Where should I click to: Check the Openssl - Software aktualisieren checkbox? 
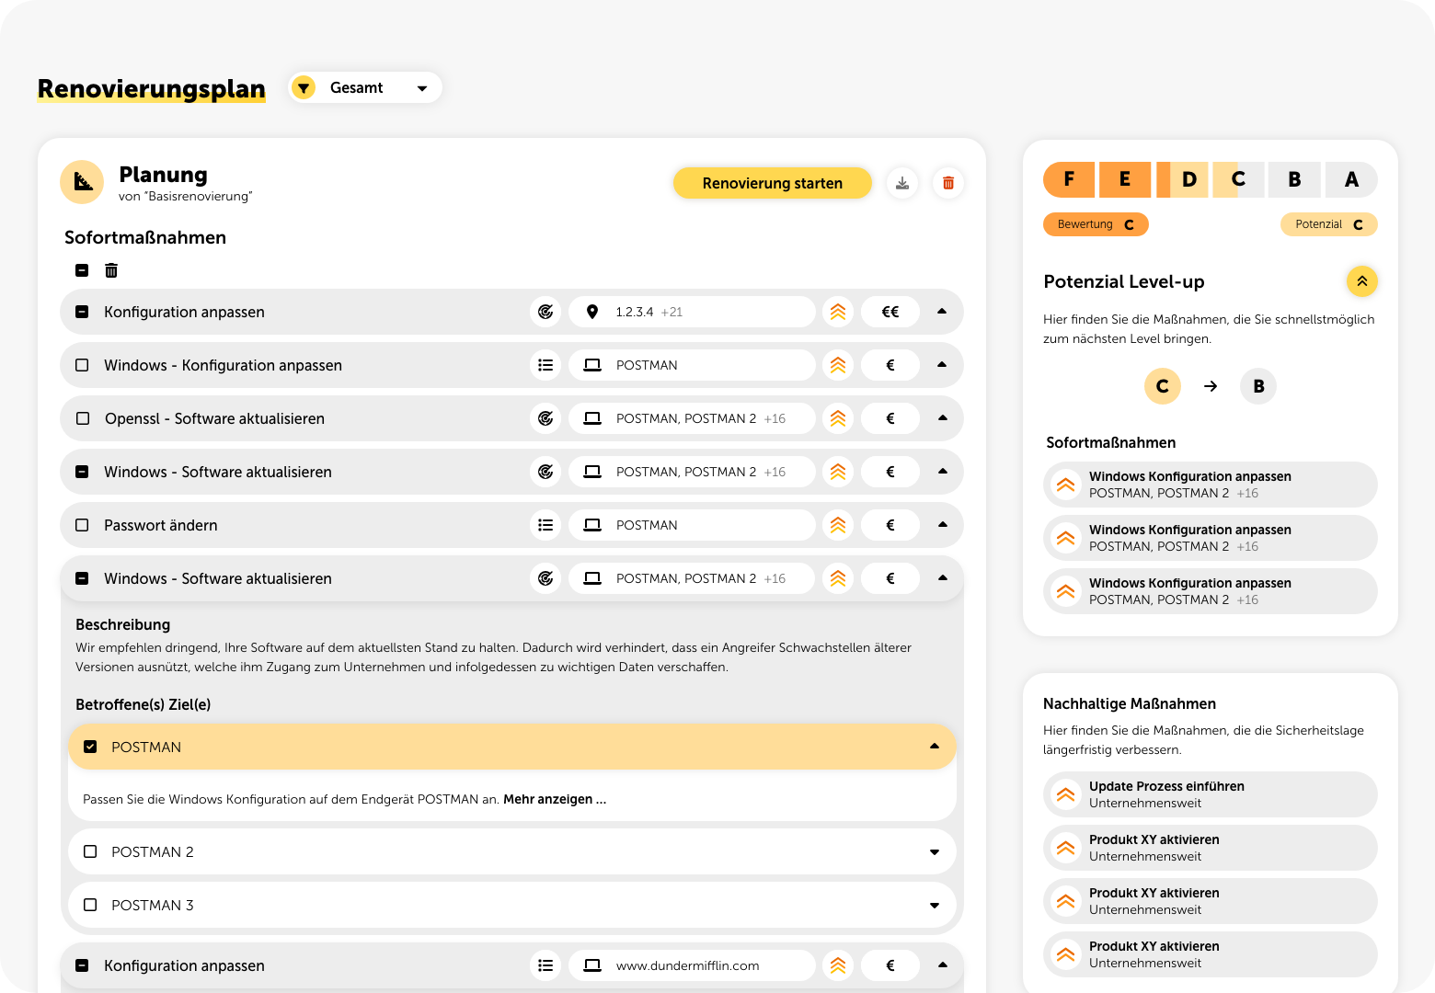click(x=83, y=418)
